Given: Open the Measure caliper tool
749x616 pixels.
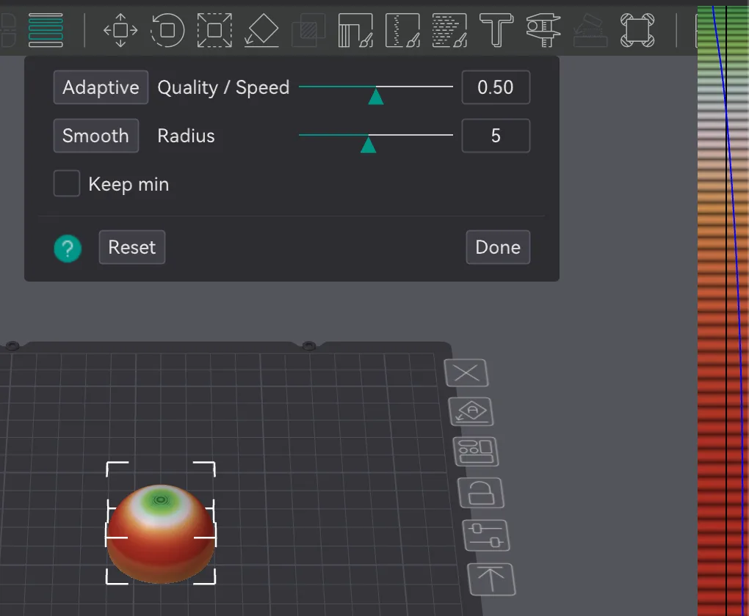Looking at the screenshot, I should [543, 30].
